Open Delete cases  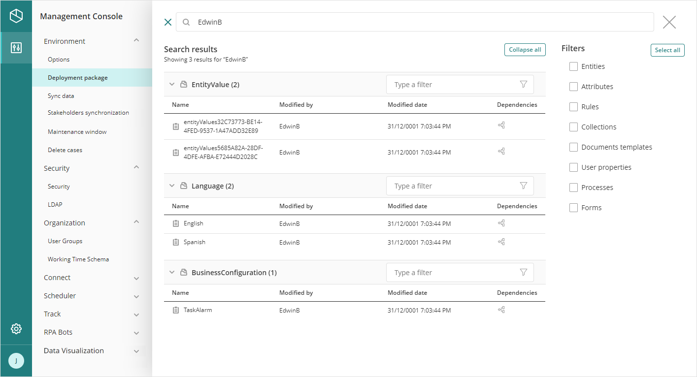[x=65, y=150]
